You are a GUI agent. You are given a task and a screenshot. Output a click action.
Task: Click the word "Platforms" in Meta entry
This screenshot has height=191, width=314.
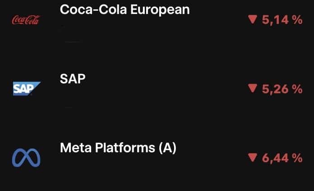125,148
